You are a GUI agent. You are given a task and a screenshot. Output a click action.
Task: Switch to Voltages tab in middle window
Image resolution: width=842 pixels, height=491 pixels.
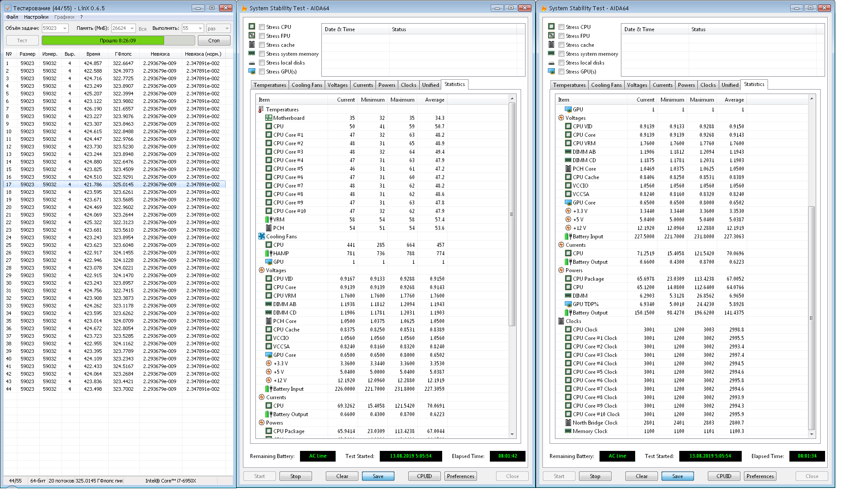tap(337, 85)
